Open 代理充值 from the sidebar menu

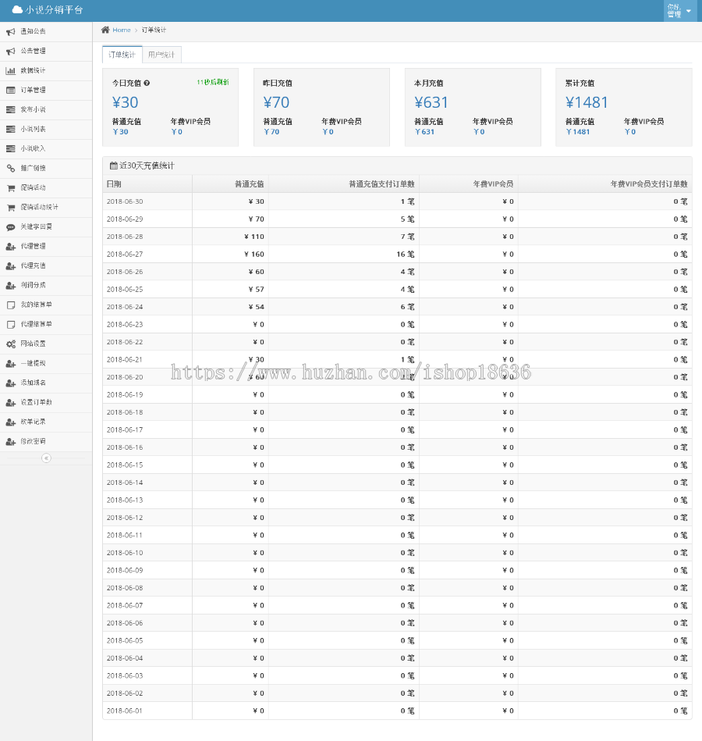pos(33,265)
